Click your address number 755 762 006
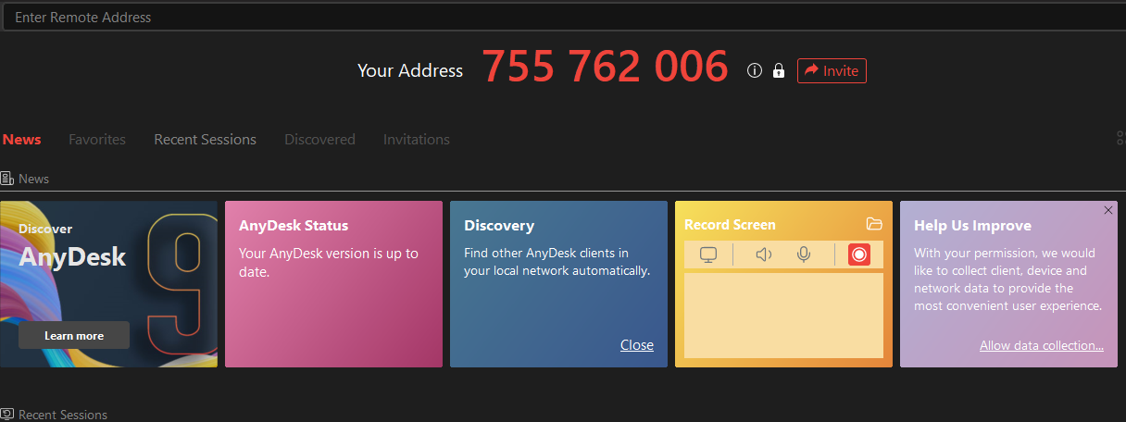 [605, 67]
